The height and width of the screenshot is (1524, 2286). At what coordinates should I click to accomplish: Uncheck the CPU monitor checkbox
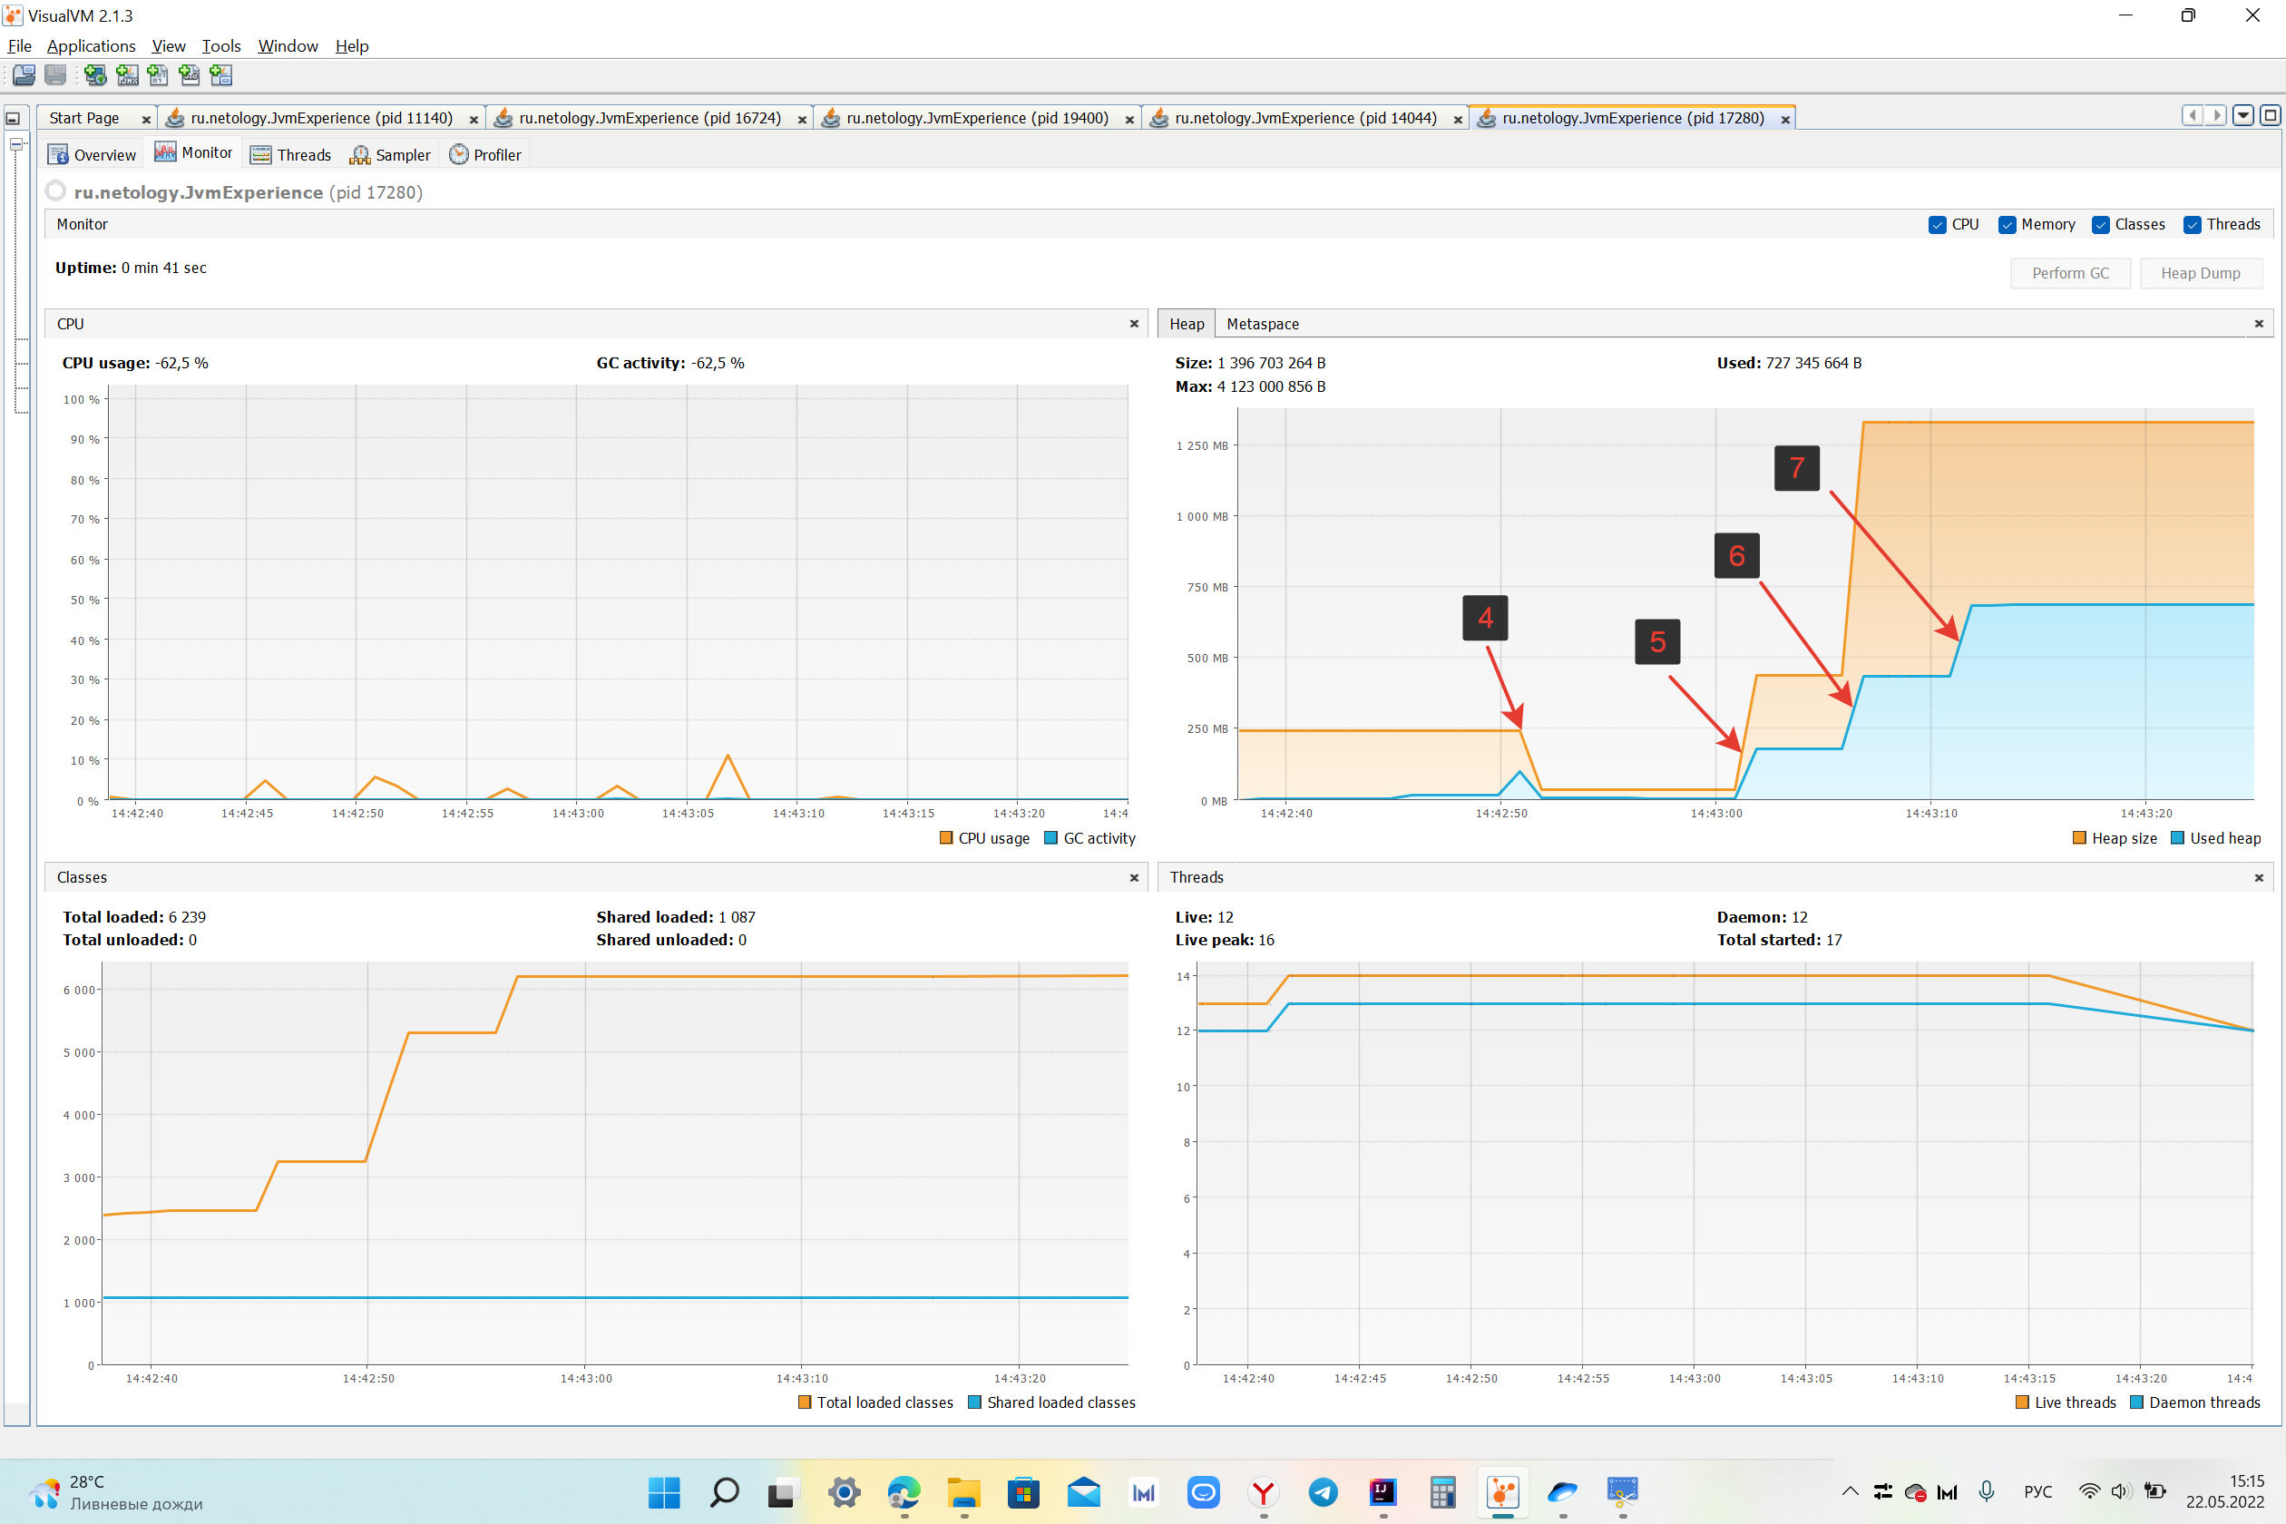coord(1937,225)
